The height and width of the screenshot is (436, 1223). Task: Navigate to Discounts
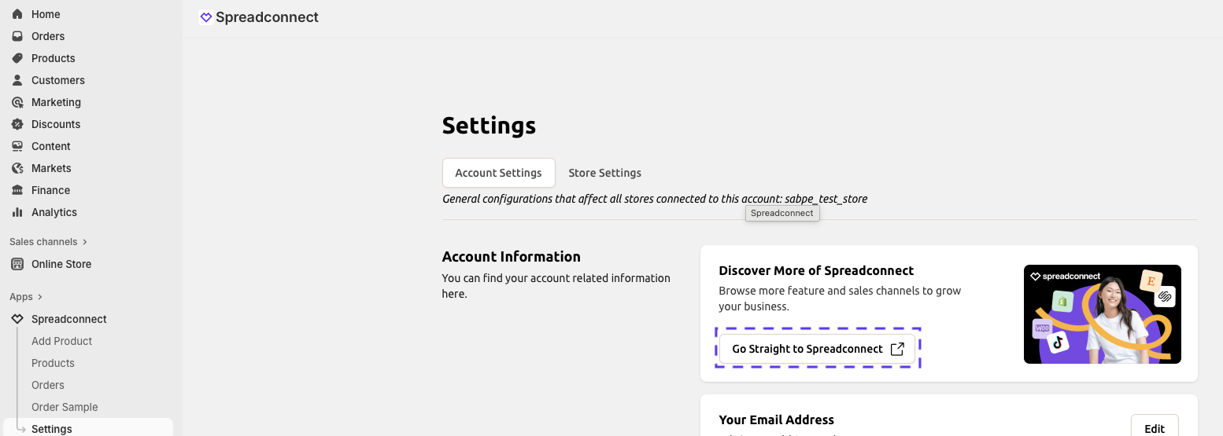56,124
